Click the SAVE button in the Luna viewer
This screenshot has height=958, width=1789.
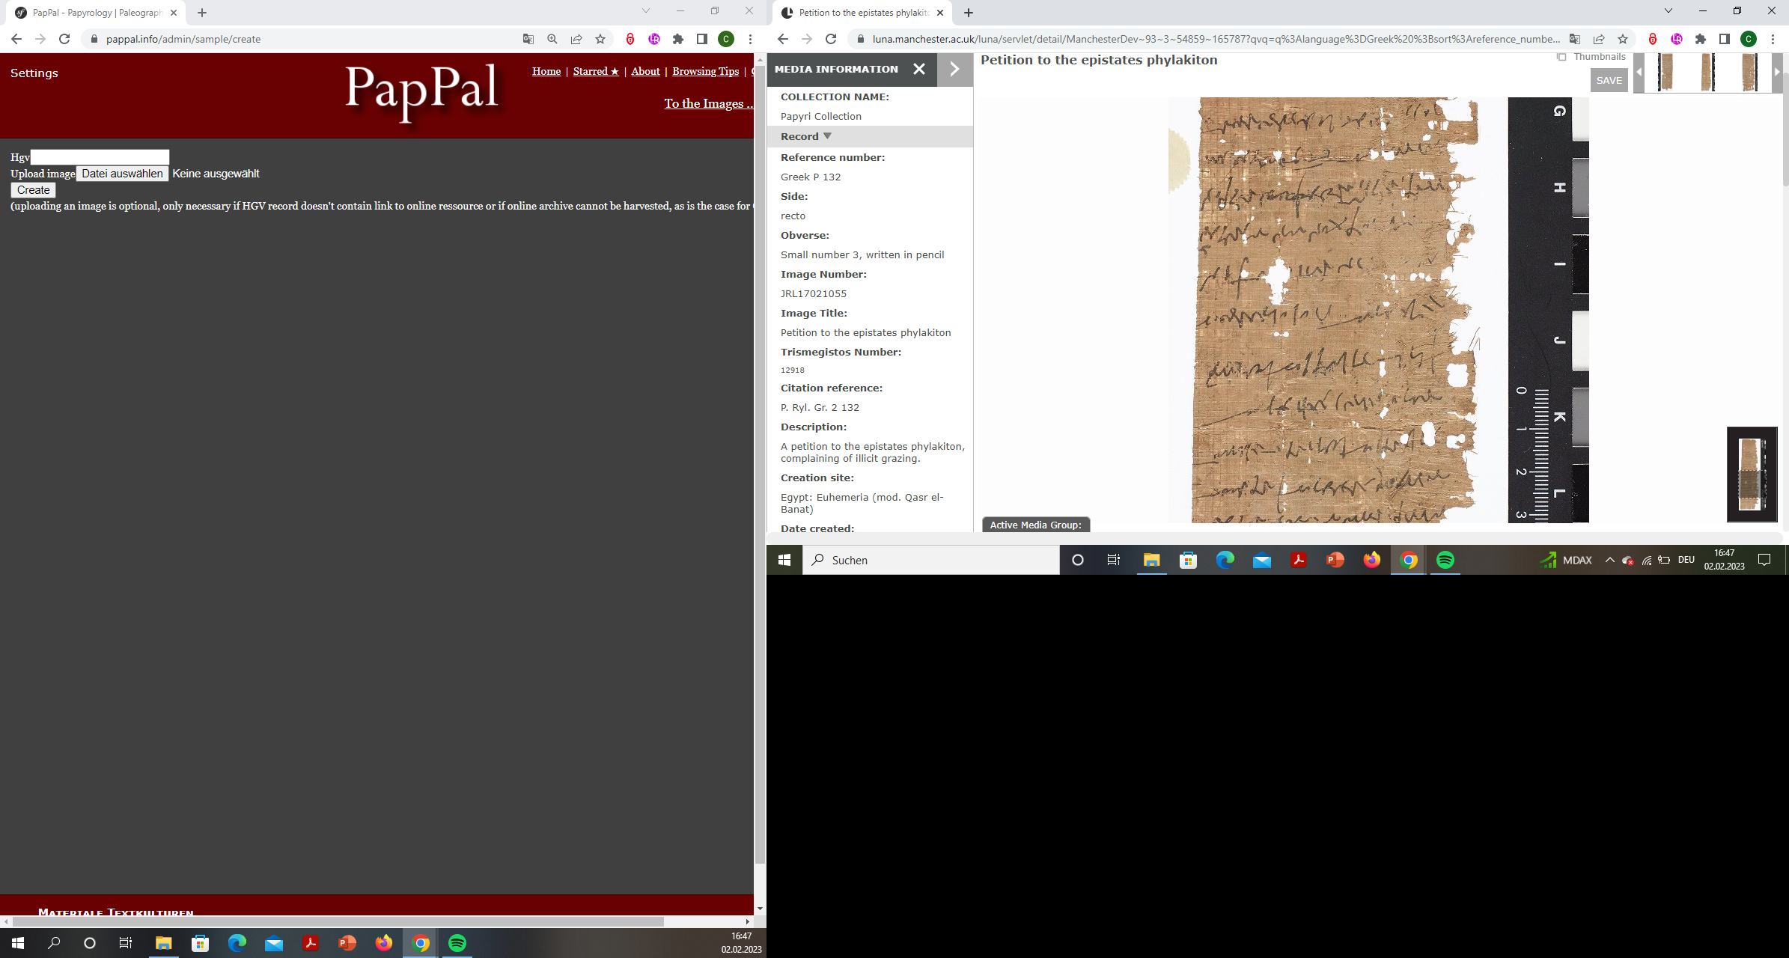pos(1609,80)
